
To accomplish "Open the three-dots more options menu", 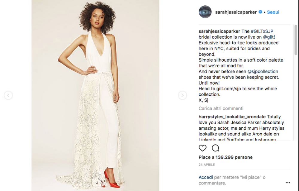I will pyautogui.click(x=288, y=183).
